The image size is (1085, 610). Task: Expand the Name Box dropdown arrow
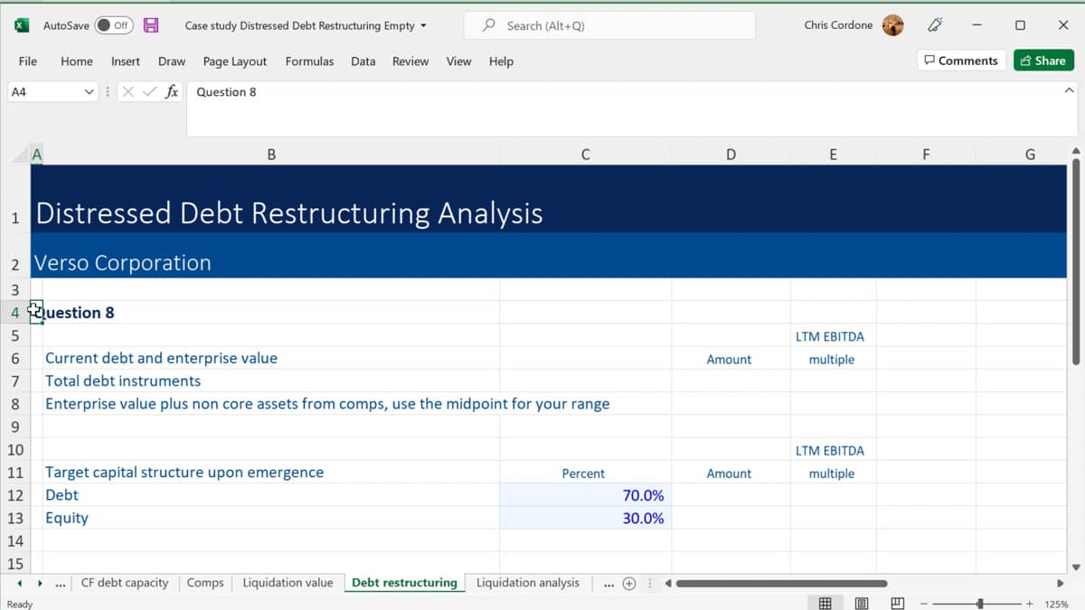coord(89,91)
